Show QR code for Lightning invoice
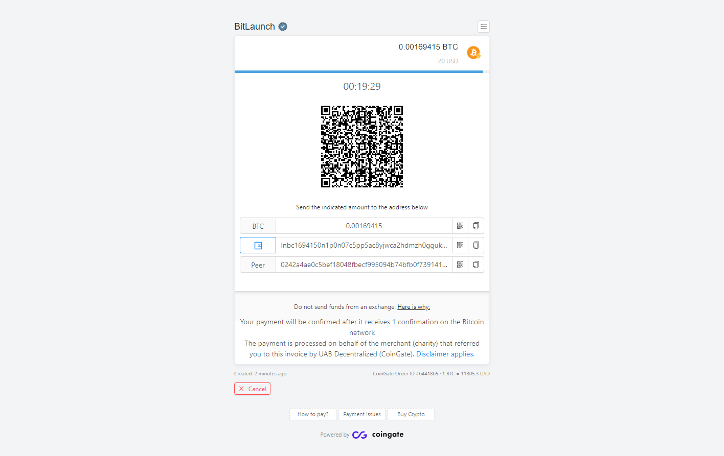Viewport: 724px width, 456px height. coord(460,245)
